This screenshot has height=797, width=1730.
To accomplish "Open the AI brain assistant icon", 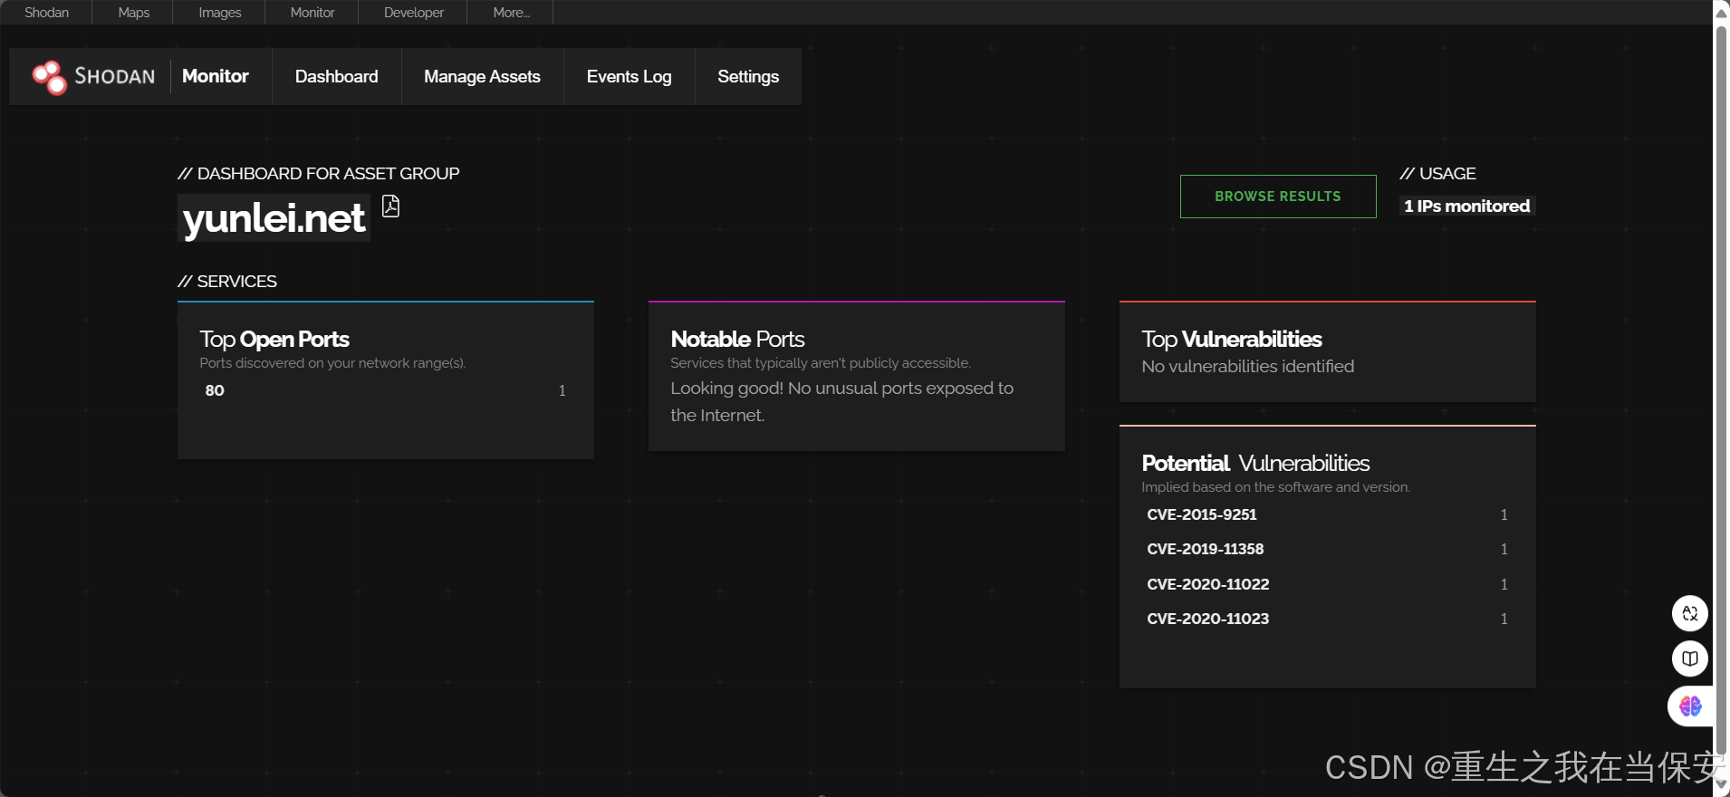I will tap(1690, 706).
